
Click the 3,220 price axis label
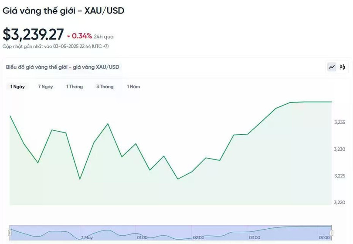[x=340, y=202]
